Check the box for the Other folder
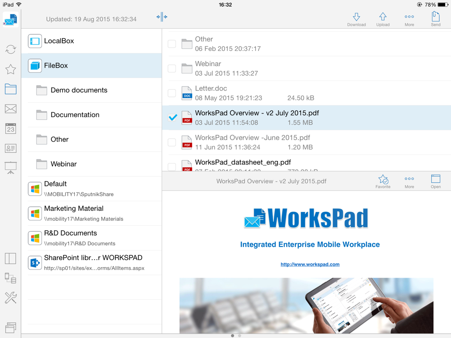The height and width of the screenshot is (338, 451). click(x=172, y=44)
